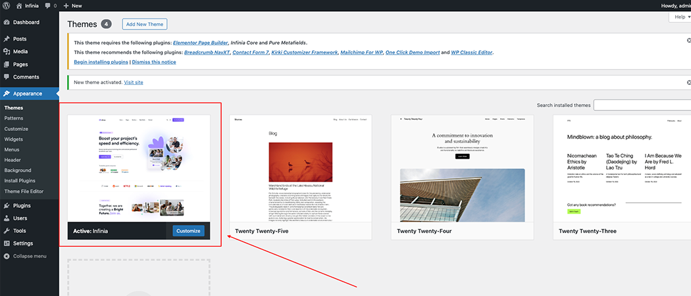Open the Customize submenu item
This screenshot has width=691, height=296.
[x=16, y=129]
